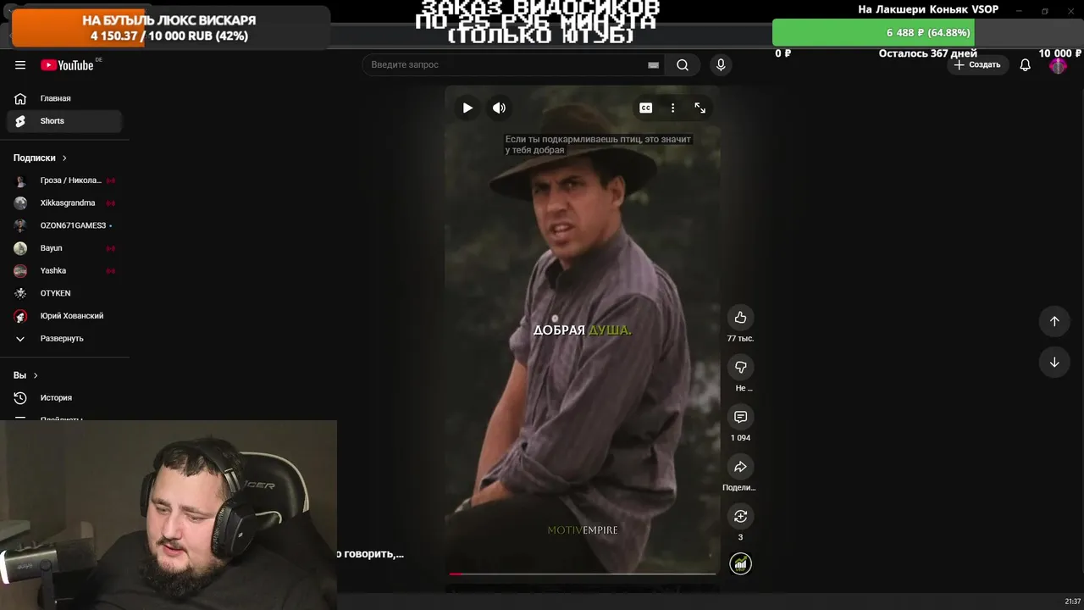
Task: Open the sound source thumbnail of the Short
Action: (740, 563)
